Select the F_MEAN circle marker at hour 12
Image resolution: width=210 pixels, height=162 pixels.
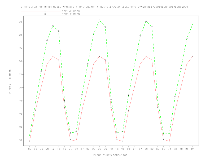coord(53,26)
